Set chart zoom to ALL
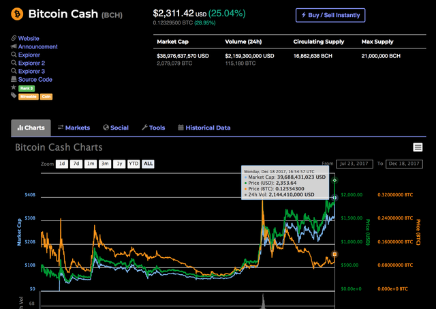Image resolution: width=436 pixels, height=309 pixels. click(148, 164)
